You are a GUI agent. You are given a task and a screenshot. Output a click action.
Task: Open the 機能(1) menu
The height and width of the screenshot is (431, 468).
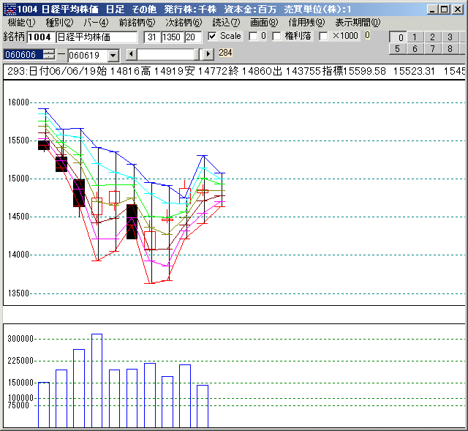pyautogui.click(x=21, y=23)
